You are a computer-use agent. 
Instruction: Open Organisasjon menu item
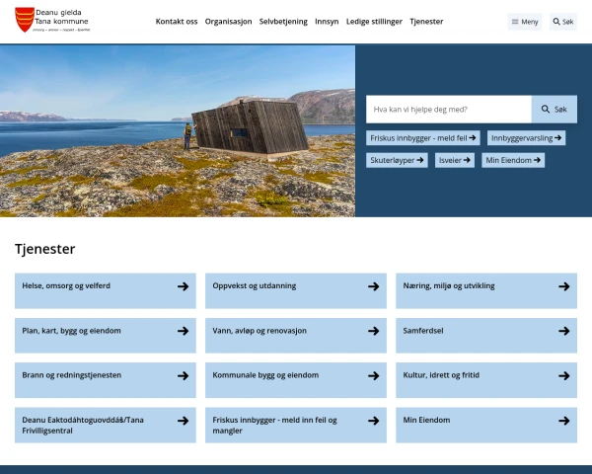[228, 21]
